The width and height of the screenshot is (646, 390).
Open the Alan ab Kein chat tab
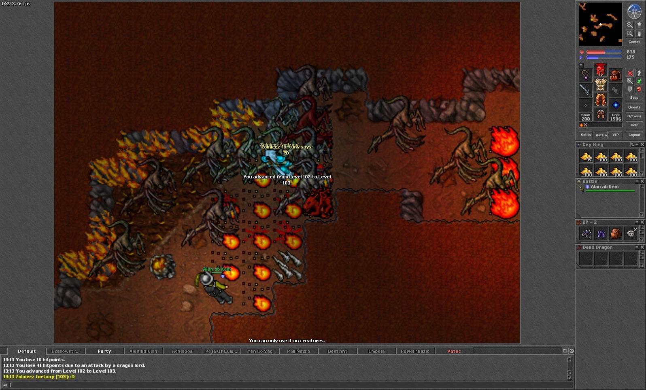tap(143, 351)
